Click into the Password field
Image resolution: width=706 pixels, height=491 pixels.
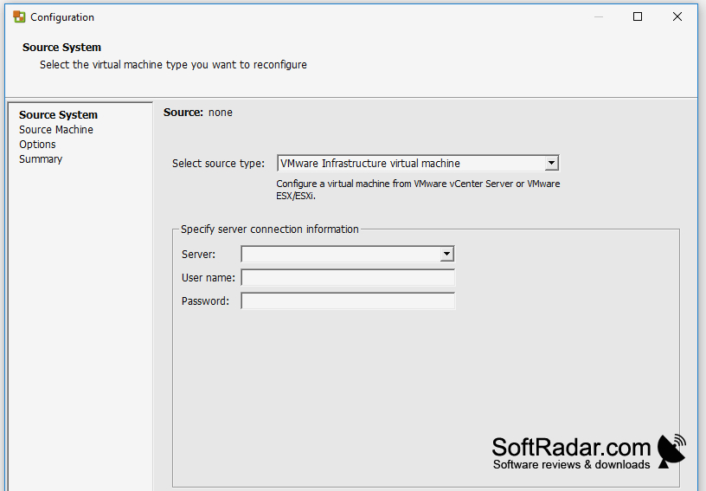(x=348, y=300)
